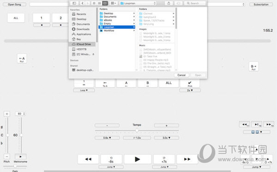277x172 pixels.
Task: Click the small play/pause F8 button
Action: pyautogui.click(x=257, y=124)
